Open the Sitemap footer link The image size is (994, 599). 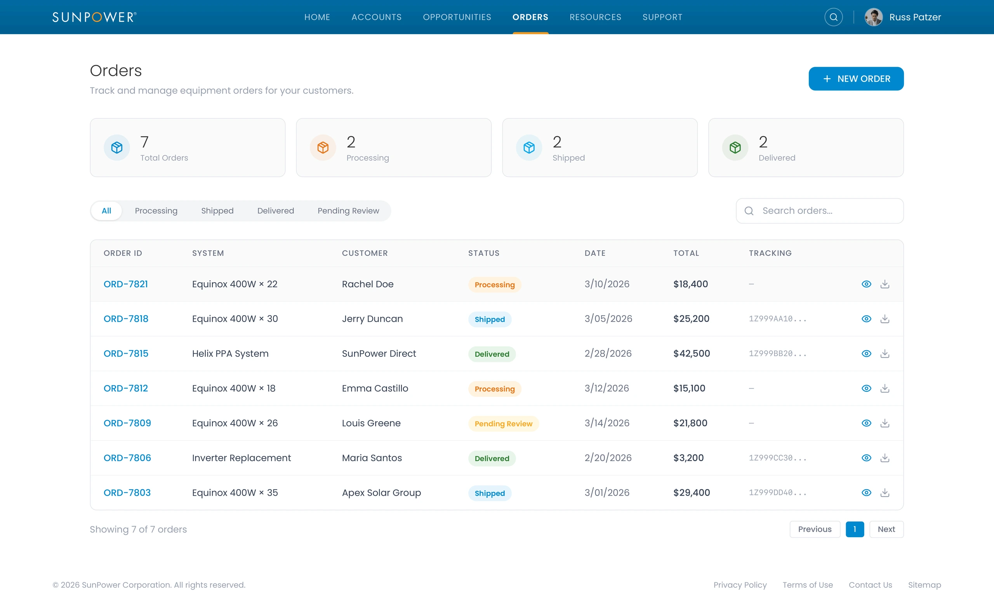pos(924,585)
